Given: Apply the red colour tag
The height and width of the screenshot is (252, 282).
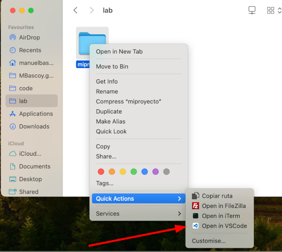Looking at the screenshot, I should click(x=100, y=172).
